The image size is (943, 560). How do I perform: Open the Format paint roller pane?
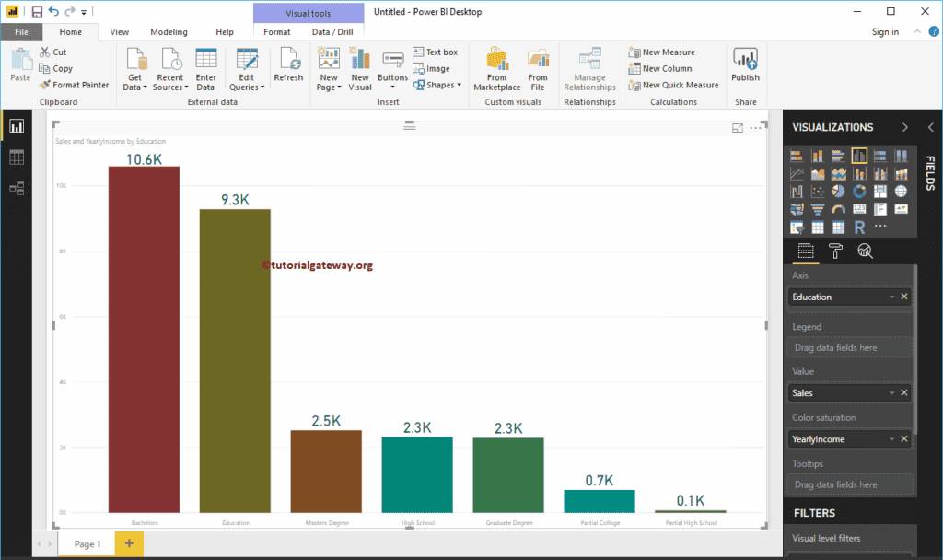[835, 251]
